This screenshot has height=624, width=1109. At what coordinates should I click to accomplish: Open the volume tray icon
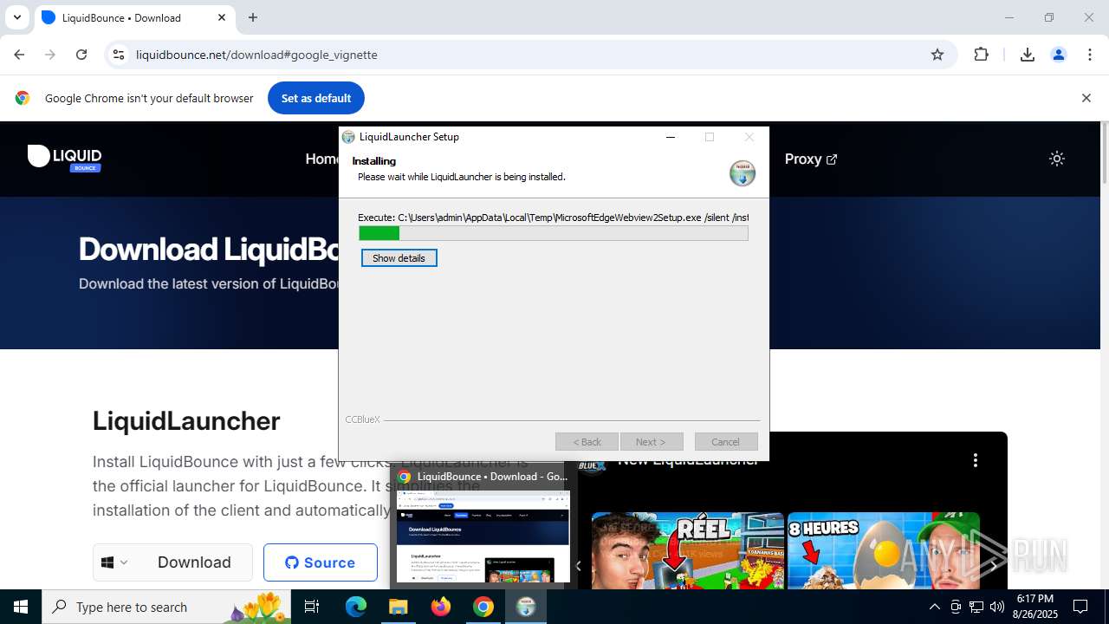click(x=997, y=607)
